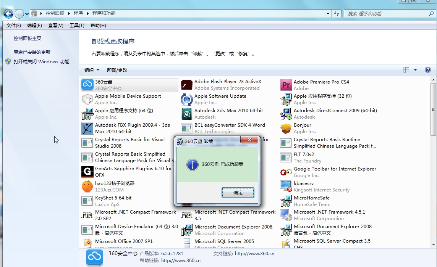Viewport: 437px width, 267px height.
Task: Click the BCL easyConverter SDK icon
Action: point(186,128)
